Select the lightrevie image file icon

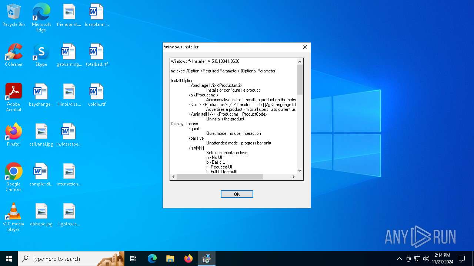point(69,215)
